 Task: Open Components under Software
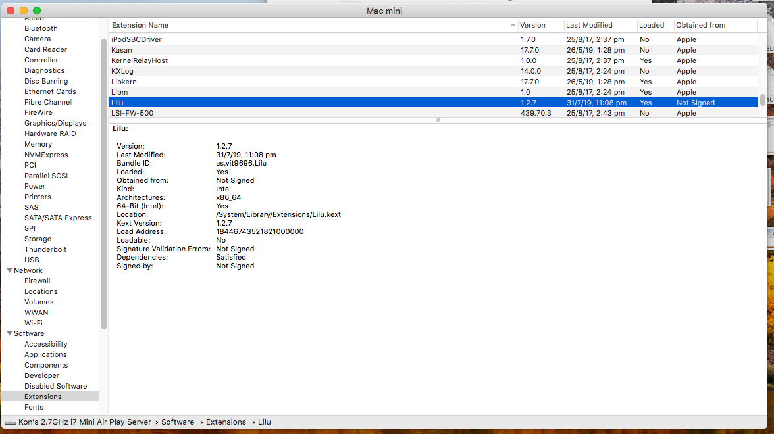coord(46,365)
